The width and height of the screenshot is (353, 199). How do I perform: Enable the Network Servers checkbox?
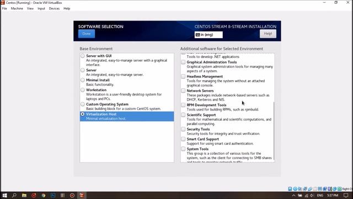point(183,91)
